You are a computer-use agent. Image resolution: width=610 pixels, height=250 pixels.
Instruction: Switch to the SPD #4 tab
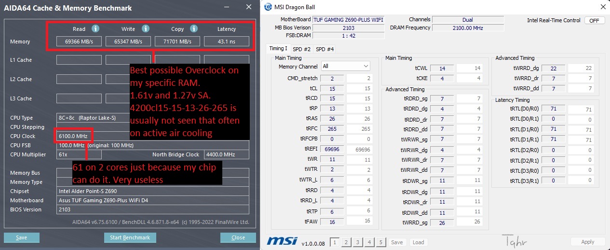point(325,49)
